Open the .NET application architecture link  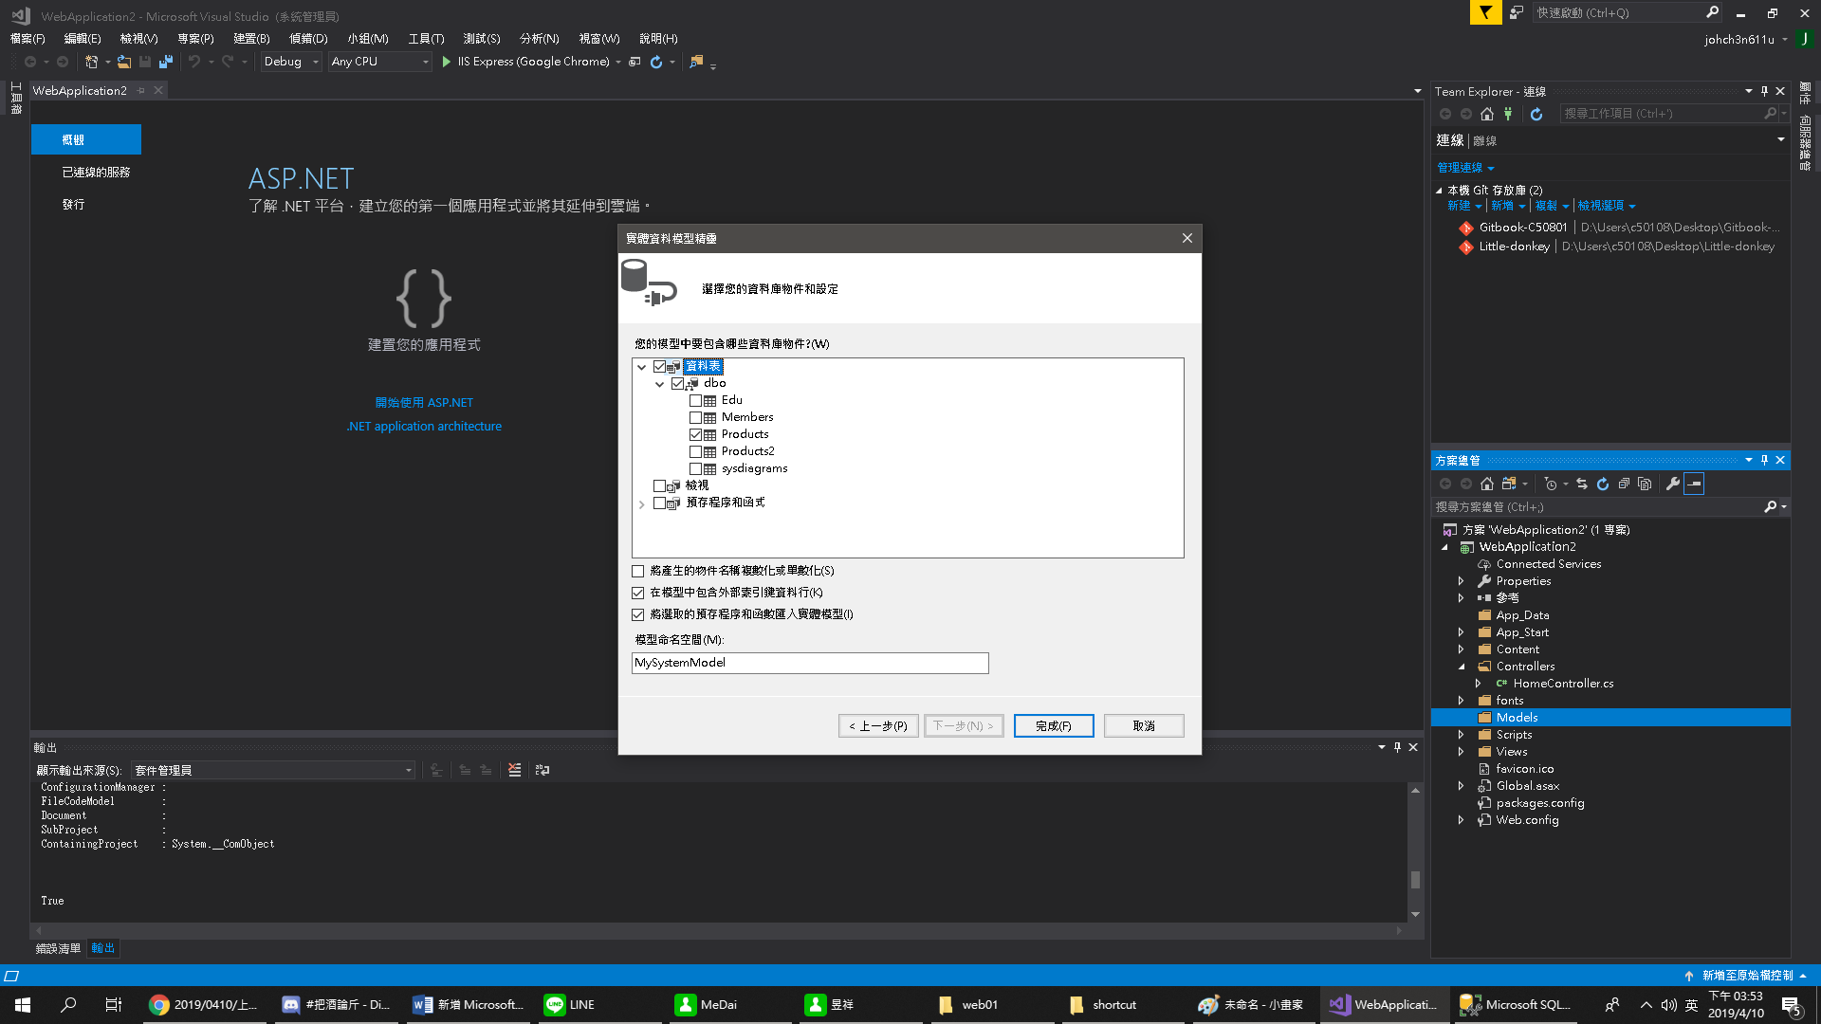[x=424, y=427]
